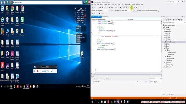Open the ARCHITECTURE menu
Screen dimensions: 186x104
click(127, 5)
